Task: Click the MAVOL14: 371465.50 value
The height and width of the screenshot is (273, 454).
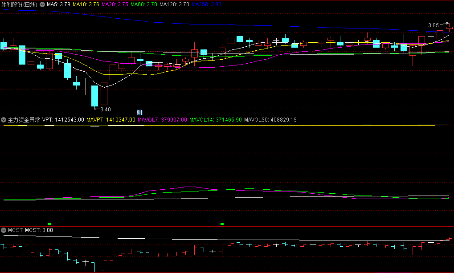Action: pyautogui.click(x=216, y=120)
